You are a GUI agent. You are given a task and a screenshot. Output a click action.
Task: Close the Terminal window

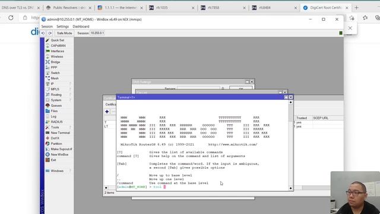coord(291,97)
